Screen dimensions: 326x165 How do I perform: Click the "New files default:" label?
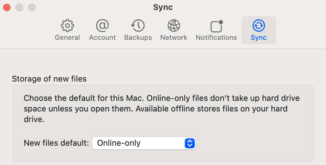click(x=56, y=143)
